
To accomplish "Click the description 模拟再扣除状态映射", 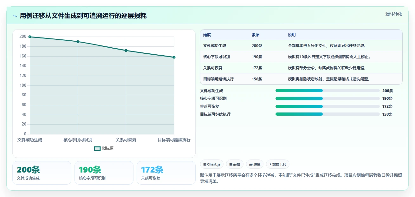I will 329,79.
